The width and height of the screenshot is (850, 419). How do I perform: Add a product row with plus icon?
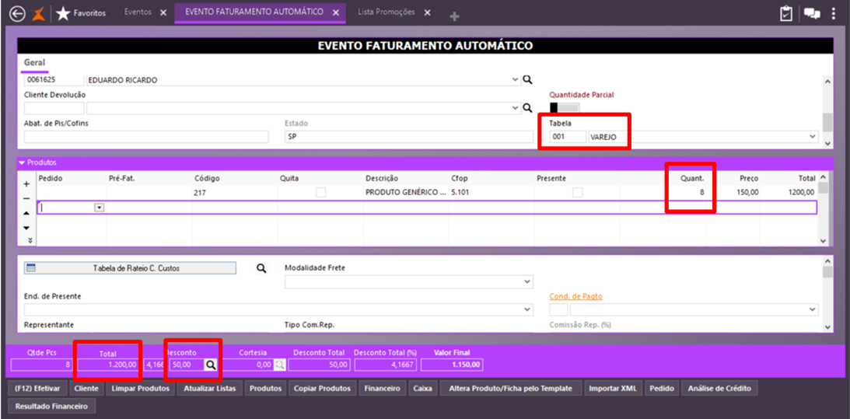point(26,183)
